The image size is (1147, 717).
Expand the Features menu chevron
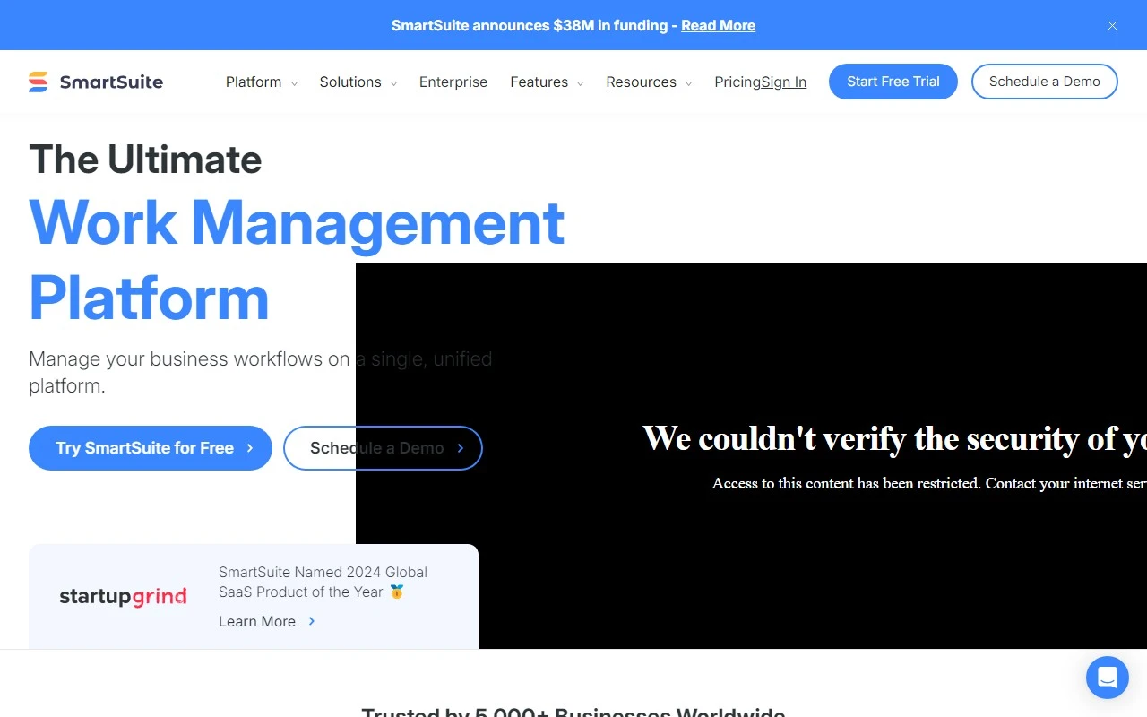[x=580, y=83]
